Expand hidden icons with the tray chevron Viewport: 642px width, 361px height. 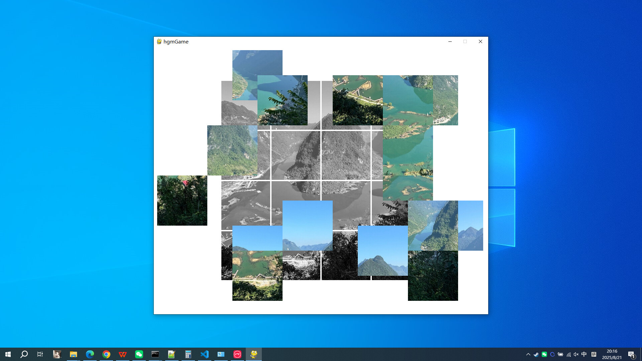pyautogui.click(x=528, y=354)
